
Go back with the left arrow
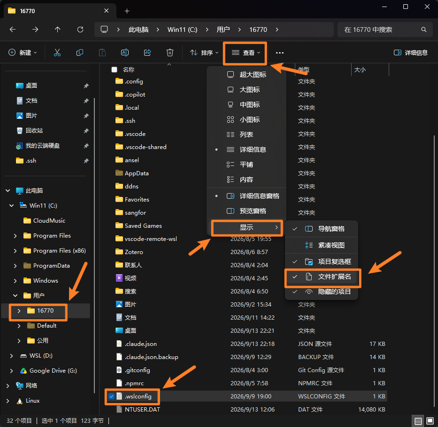pyautogui.click(x=13, y=30)
